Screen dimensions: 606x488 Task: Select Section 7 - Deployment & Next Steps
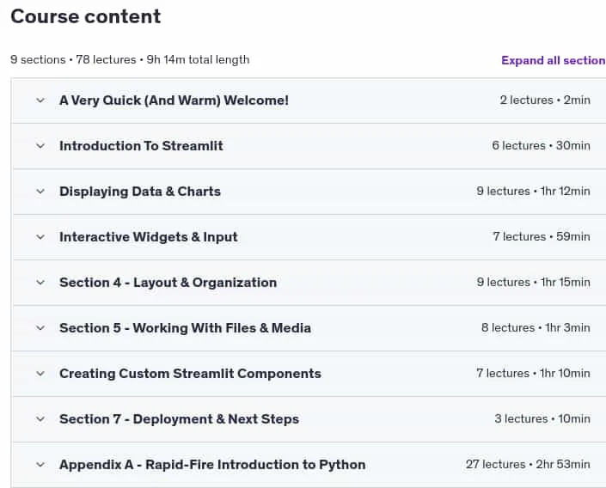(180, 419)
